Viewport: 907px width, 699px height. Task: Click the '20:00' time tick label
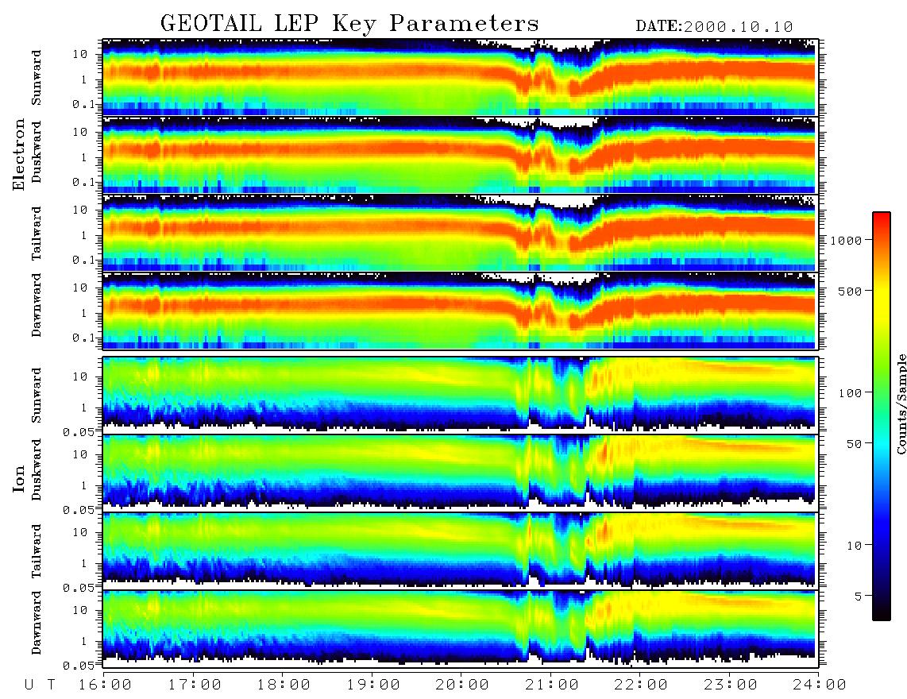[462, 685]
